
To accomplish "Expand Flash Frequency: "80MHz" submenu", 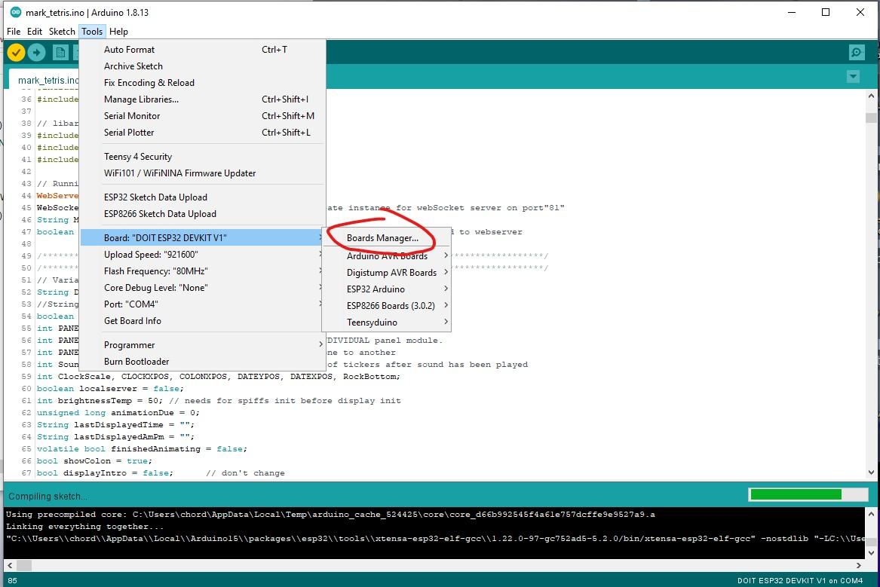I will (x=203, y=271).
